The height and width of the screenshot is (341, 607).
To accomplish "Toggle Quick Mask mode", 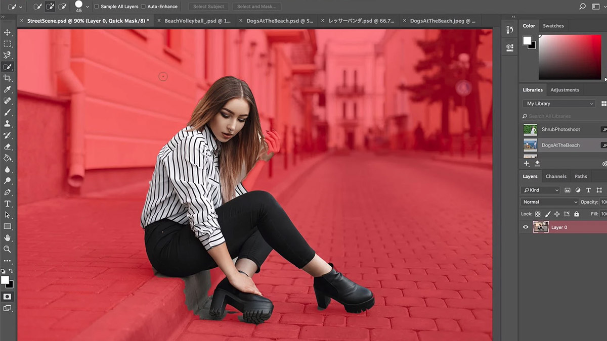I will click(x=7, y=297).
